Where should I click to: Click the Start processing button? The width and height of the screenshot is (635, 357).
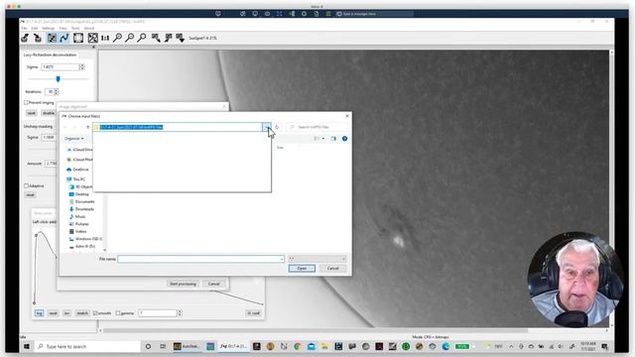[x=183, y=284]
